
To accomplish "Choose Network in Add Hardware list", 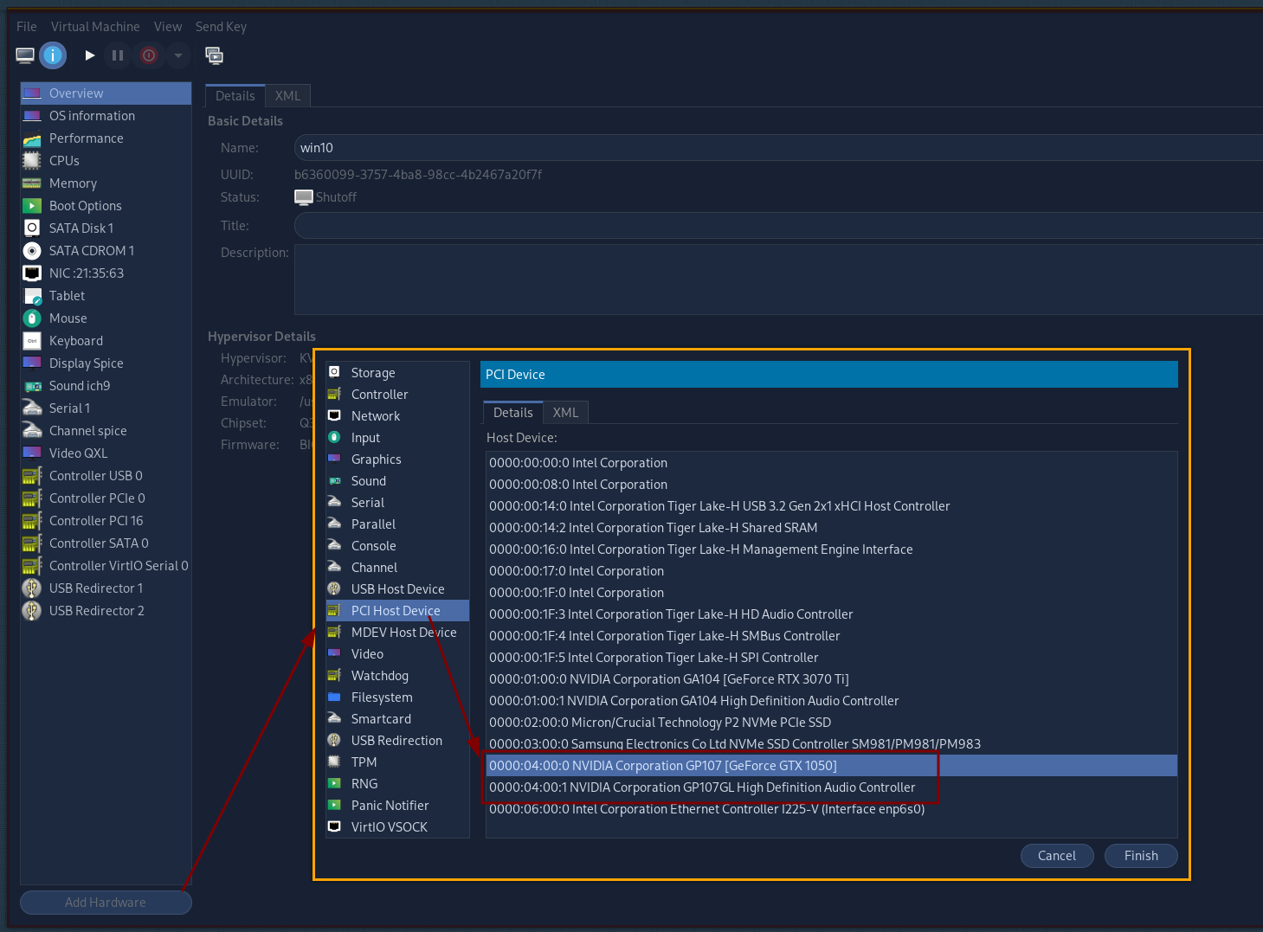I will [x=397, y=416].
